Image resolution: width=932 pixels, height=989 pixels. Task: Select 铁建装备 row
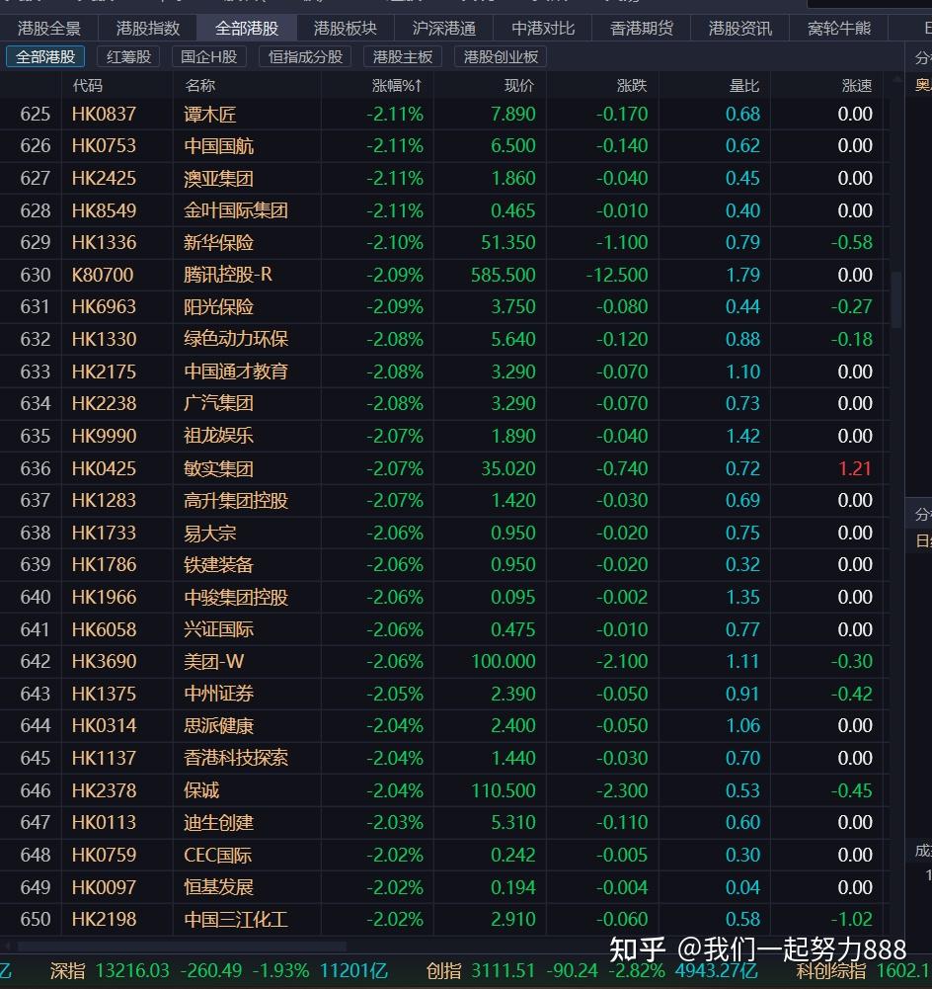444,564
